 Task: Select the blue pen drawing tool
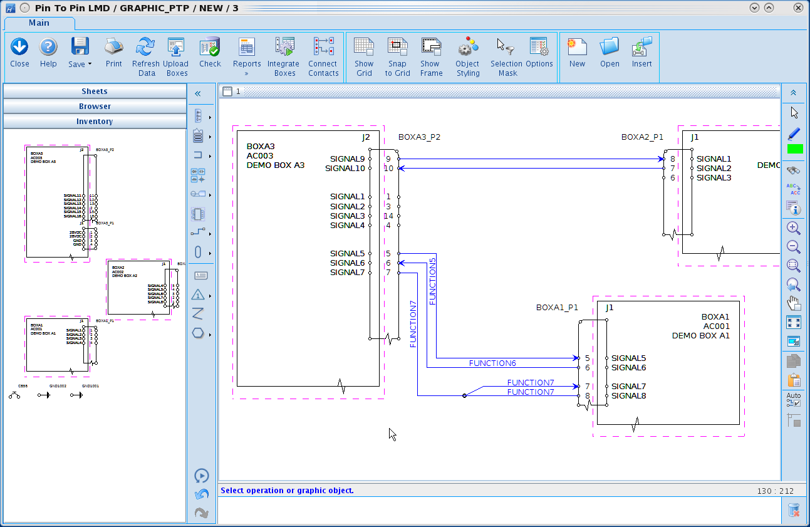click(x=794, y=133)
